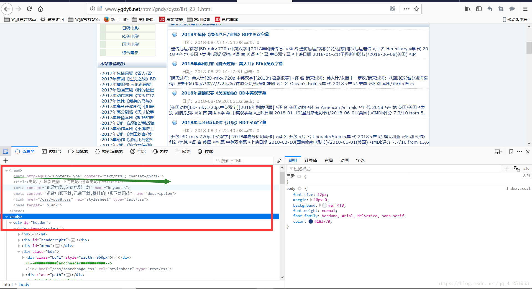Collapse the head element node
The width and height of the screenshot is (532, 289).
6,170
